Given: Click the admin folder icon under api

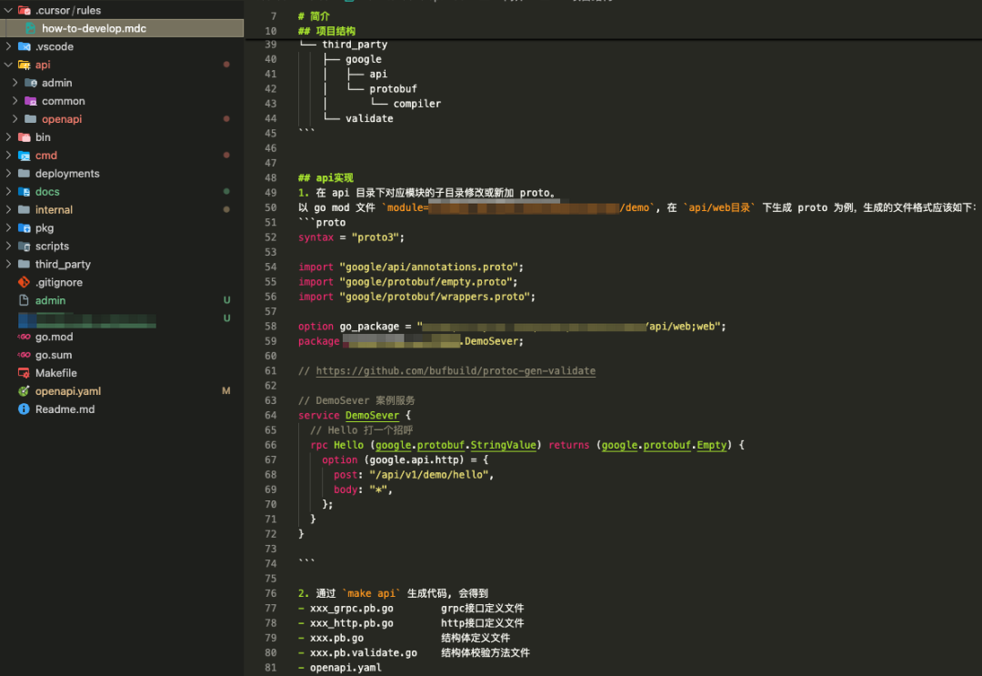Looking at the screenshot, I should tap(31, 83).
